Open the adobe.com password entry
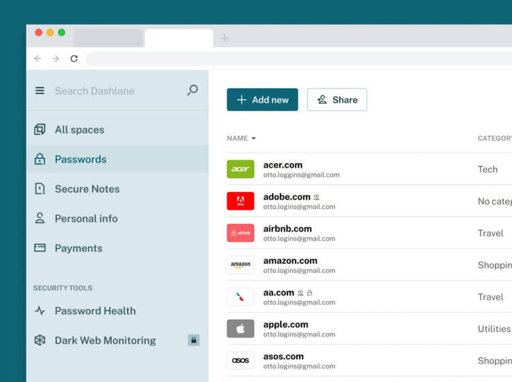Image resolution: width=512 pixels, height=382 pixels. [369, 201]
